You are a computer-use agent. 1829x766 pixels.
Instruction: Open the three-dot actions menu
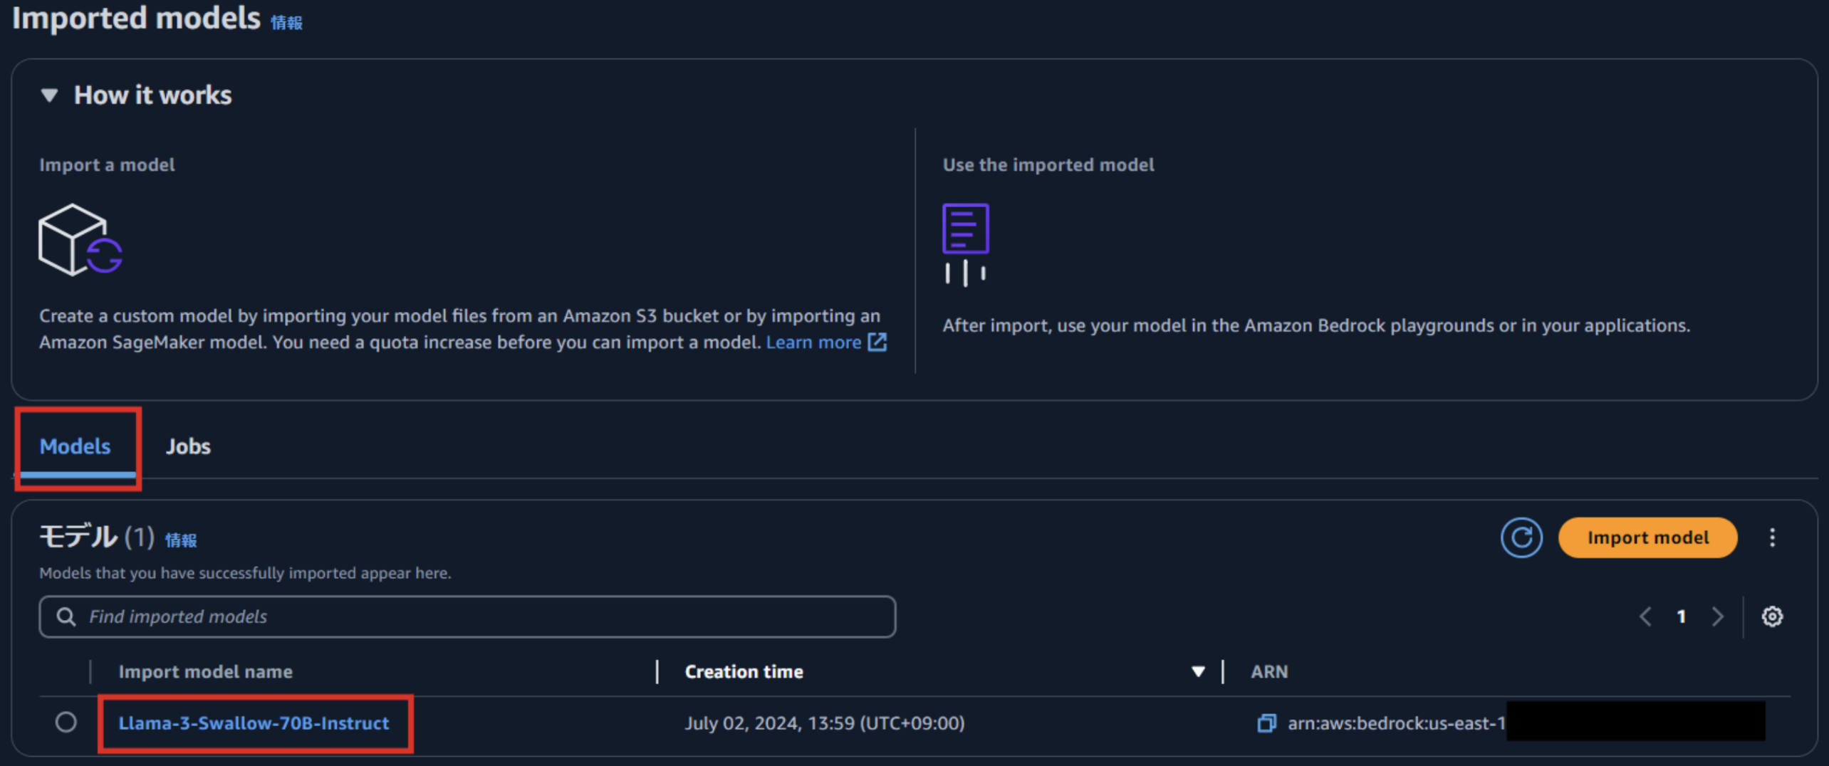(1773, 537)
